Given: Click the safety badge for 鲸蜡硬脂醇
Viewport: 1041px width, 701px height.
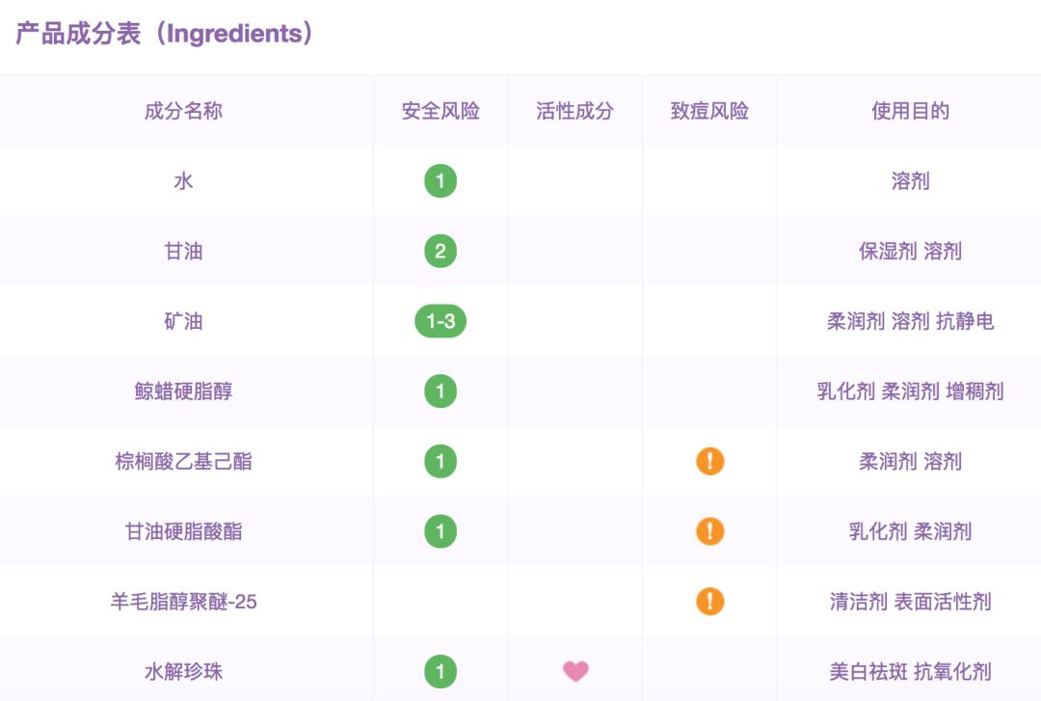Looking at the screenshot, I should tap(440, 391).
